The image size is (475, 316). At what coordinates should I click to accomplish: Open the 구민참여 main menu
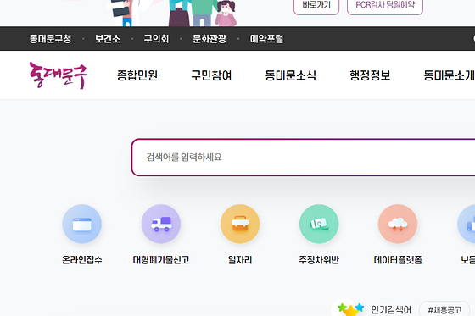[211, 75]
